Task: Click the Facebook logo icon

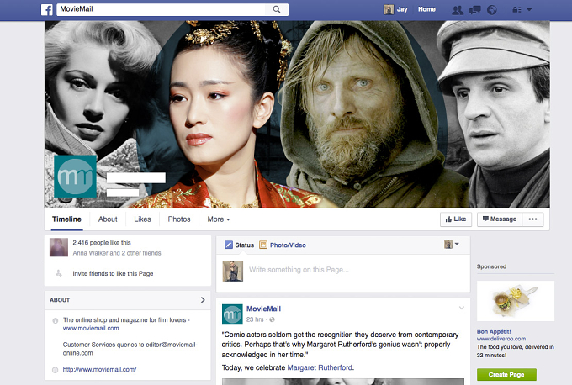Action: pyautogui.click(x=47, y=9)
